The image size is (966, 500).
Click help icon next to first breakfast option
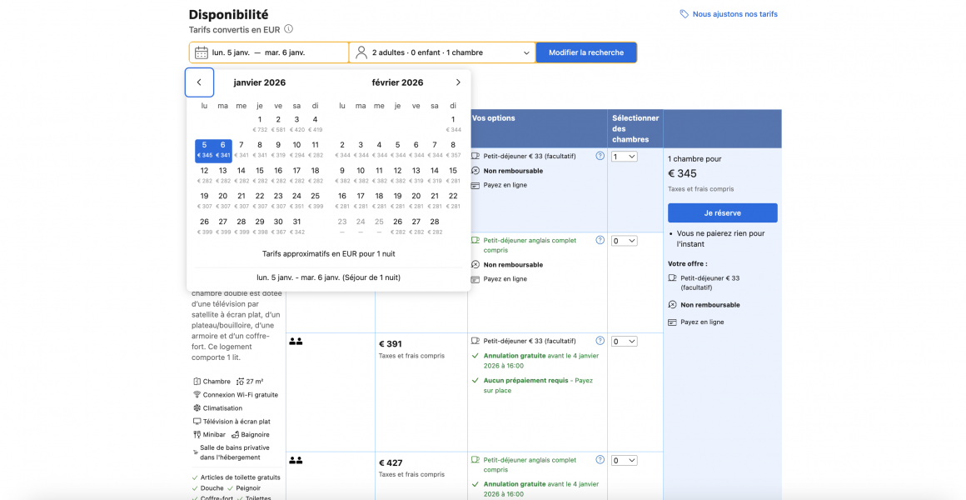[x=600, y=156]
